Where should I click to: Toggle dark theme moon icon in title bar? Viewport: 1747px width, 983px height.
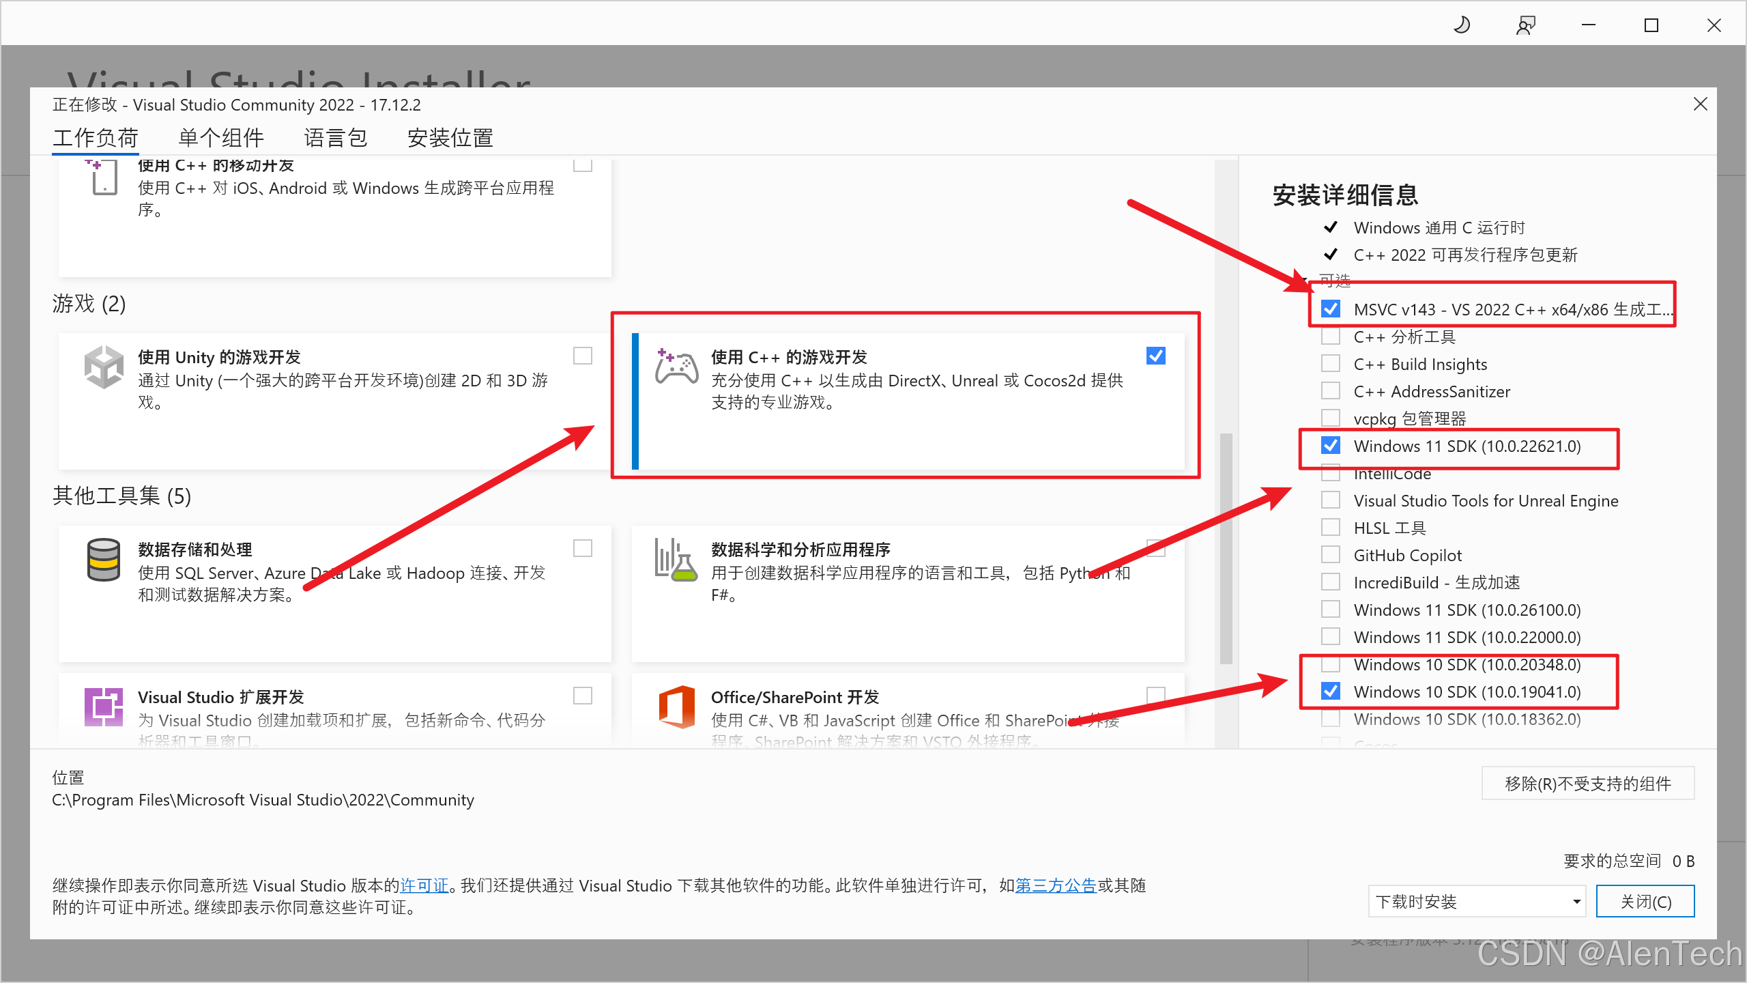click(1461, 26)
